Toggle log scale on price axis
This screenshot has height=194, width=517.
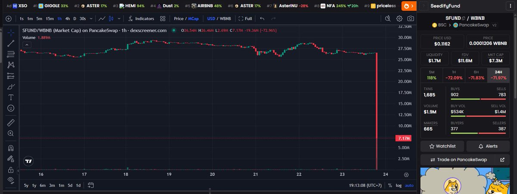[399, 185]
